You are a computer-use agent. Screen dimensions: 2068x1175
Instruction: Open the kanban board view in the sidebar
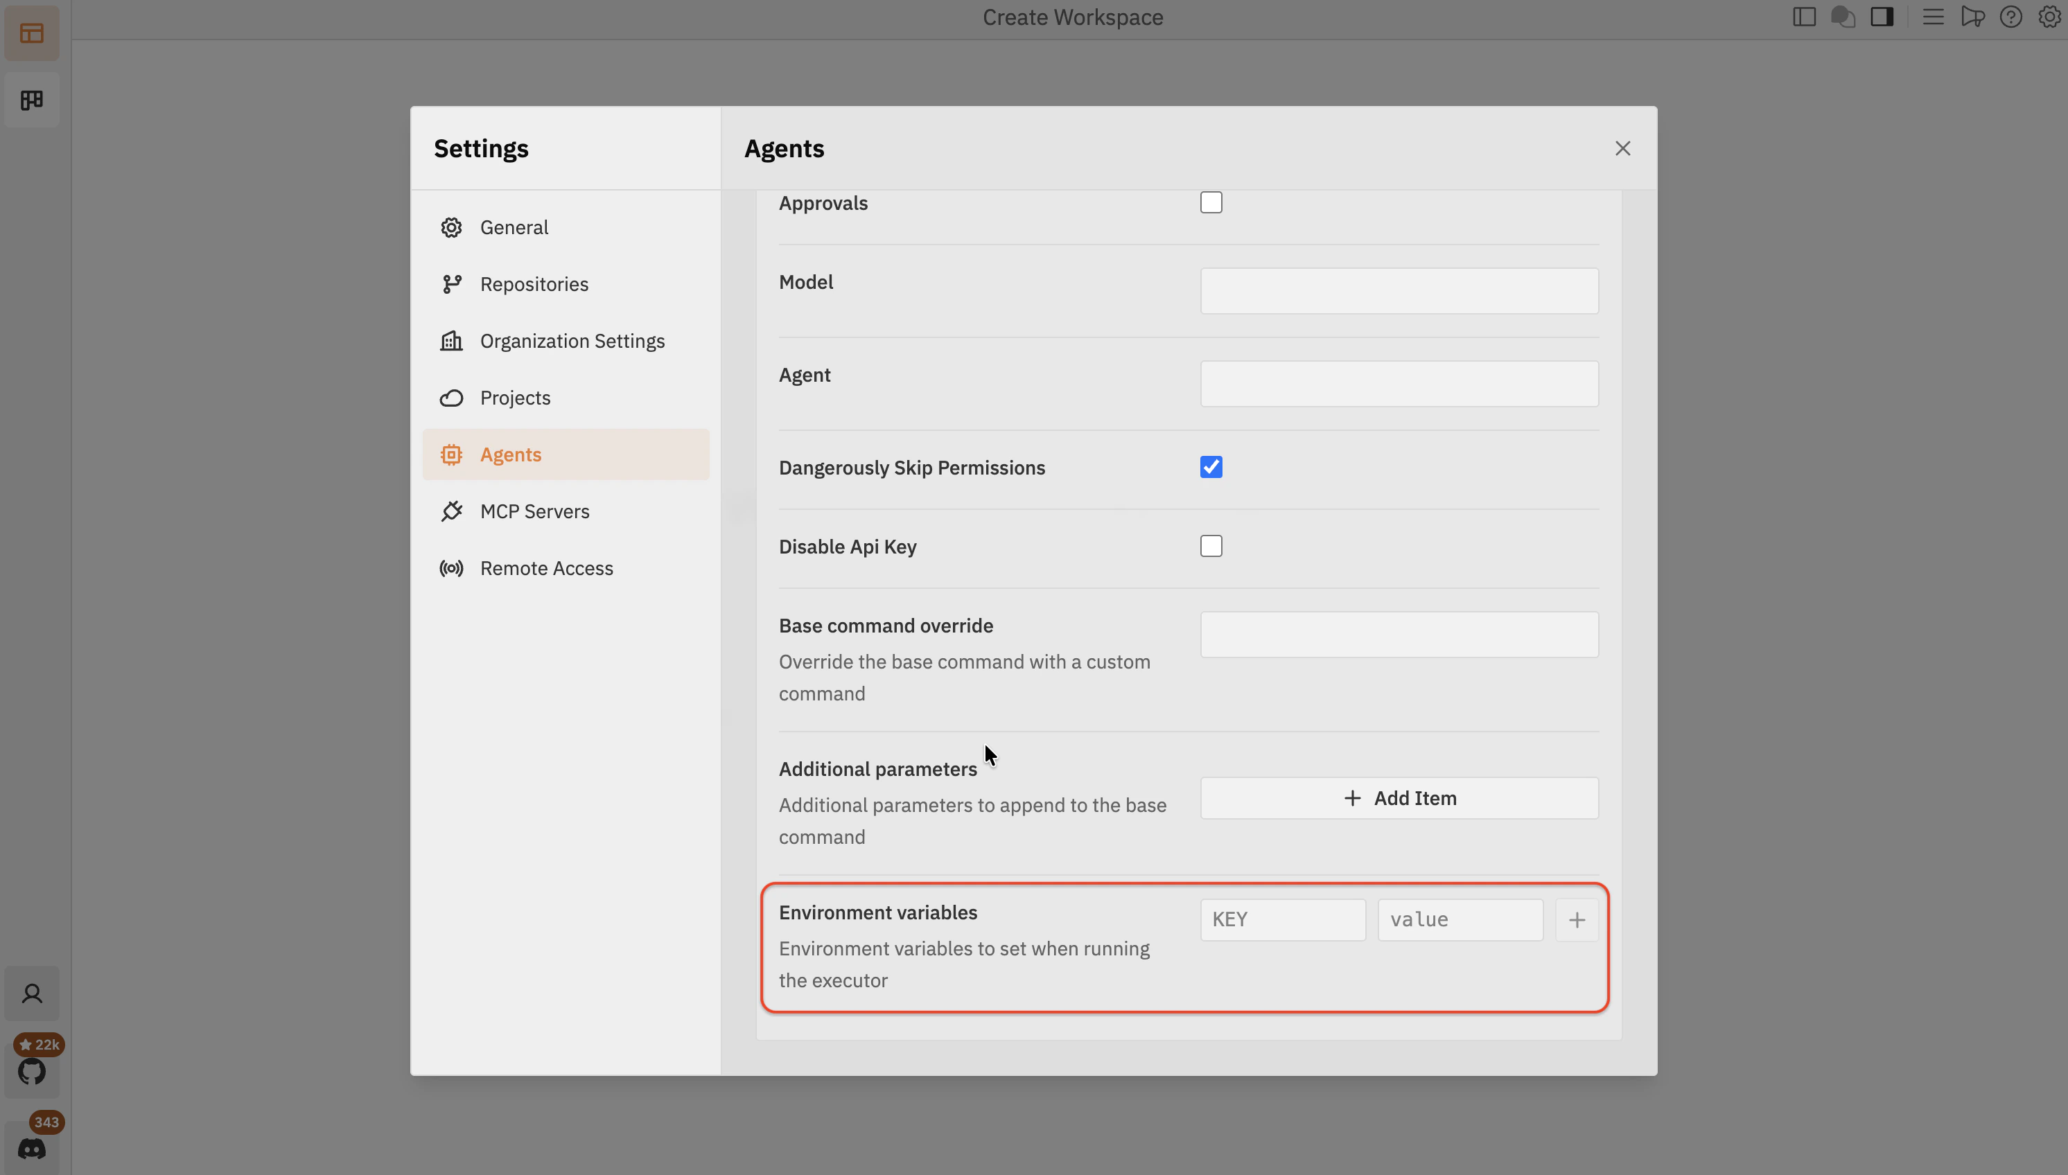pos(33,99)
